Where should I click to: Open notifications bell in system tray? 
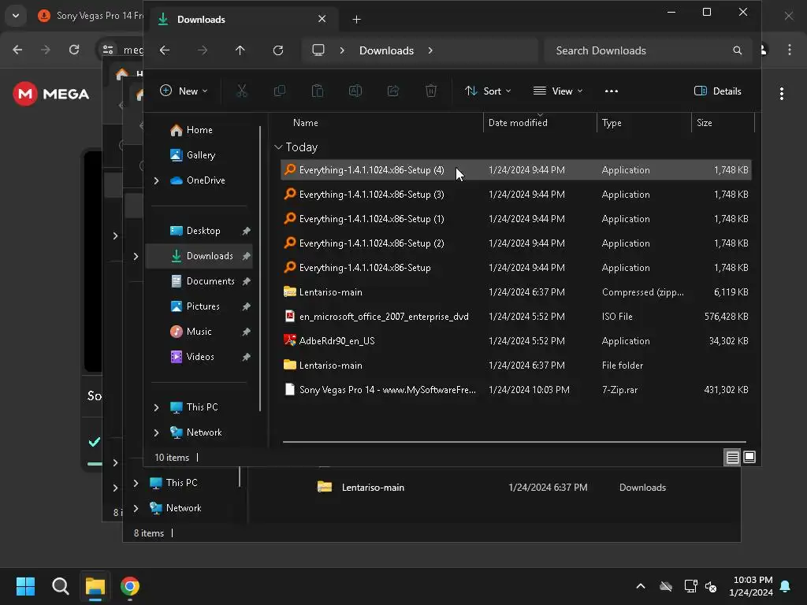pos(786,586)
